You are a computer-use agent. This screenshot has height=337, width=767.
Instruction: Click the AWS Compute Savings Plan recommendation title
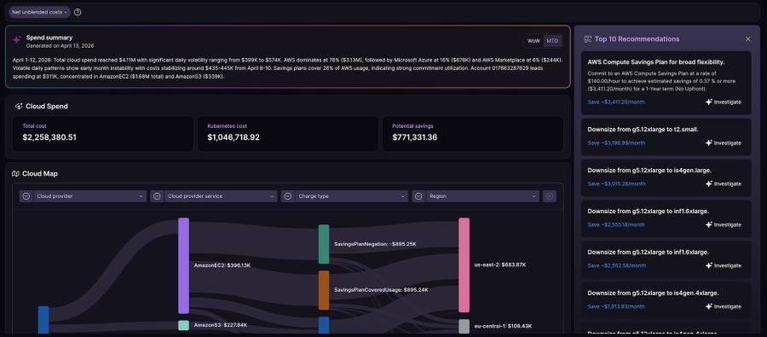[x=657, y=62]
